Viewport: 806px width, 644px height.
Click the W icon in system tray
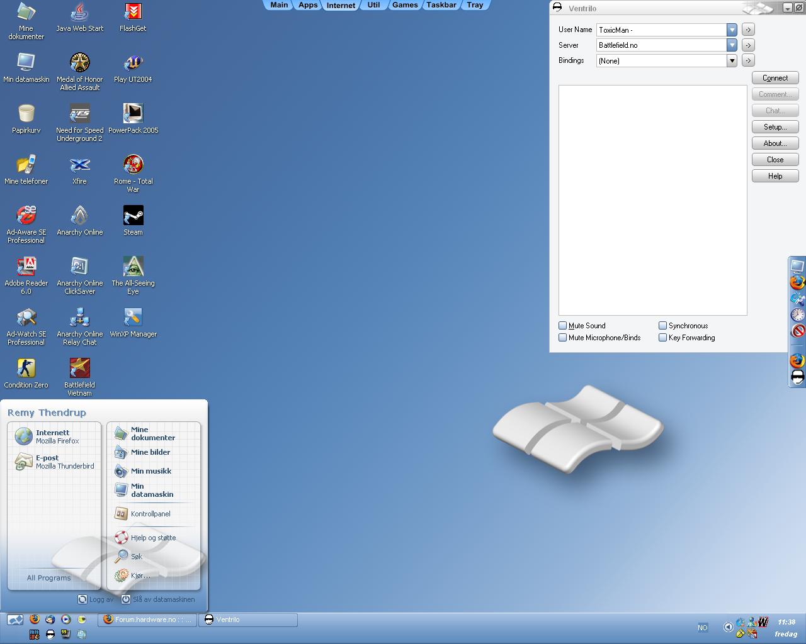coord(763,623)
